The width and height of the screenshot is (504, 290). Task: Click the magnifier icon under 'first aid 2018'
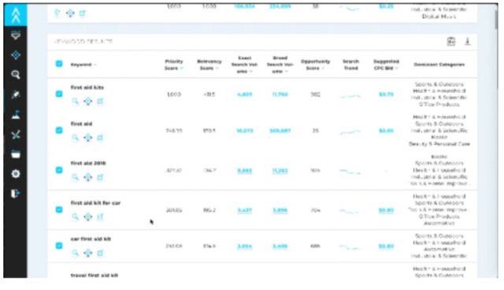click(76, 177)
